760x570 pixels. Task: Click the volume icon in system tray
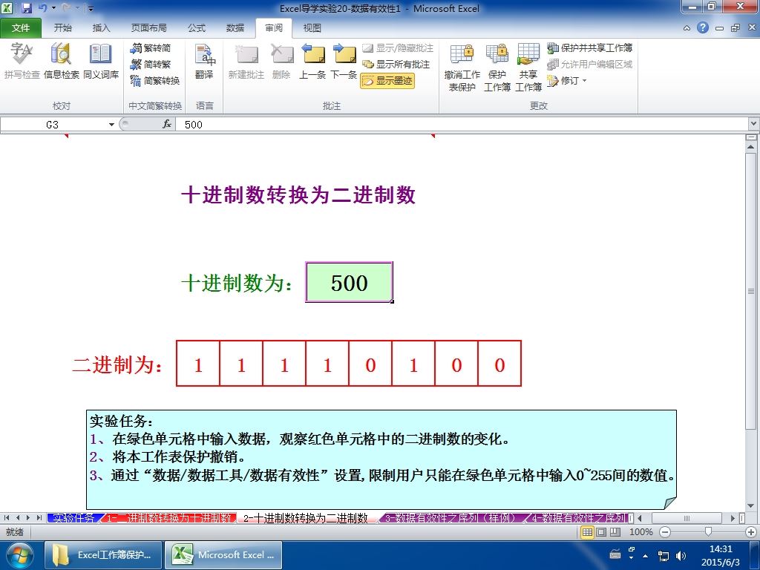(681, 555)
